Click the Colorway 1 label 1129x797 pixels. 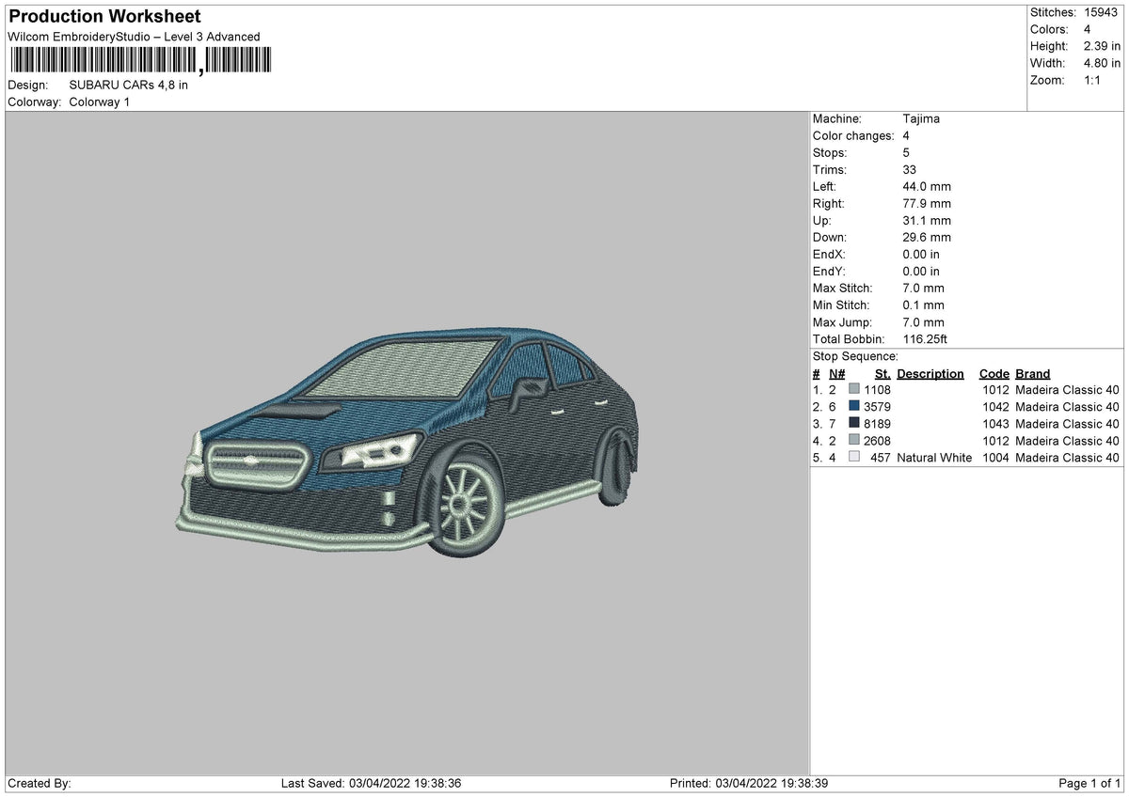[101, 102]
